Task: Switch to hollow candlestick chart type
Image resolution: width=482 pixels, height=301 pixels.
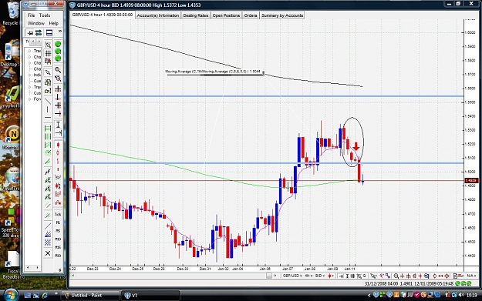Action: 58,153
